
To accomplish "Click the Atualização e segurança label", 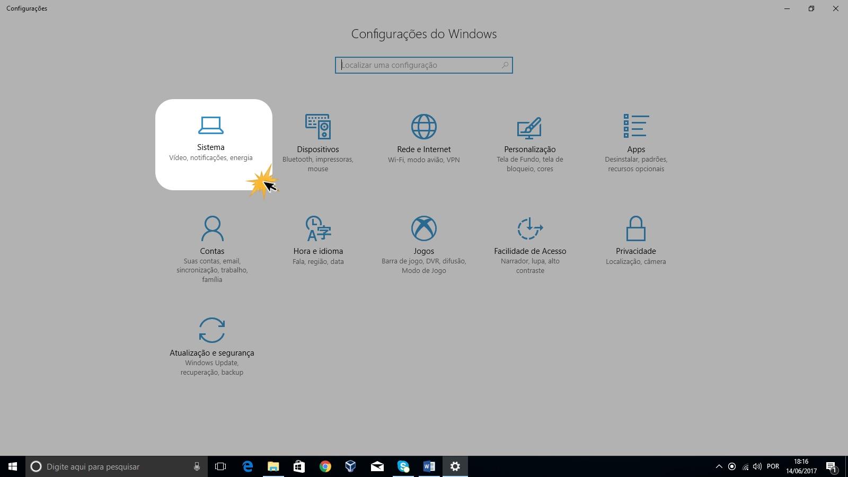I will [x=212, y=353].
